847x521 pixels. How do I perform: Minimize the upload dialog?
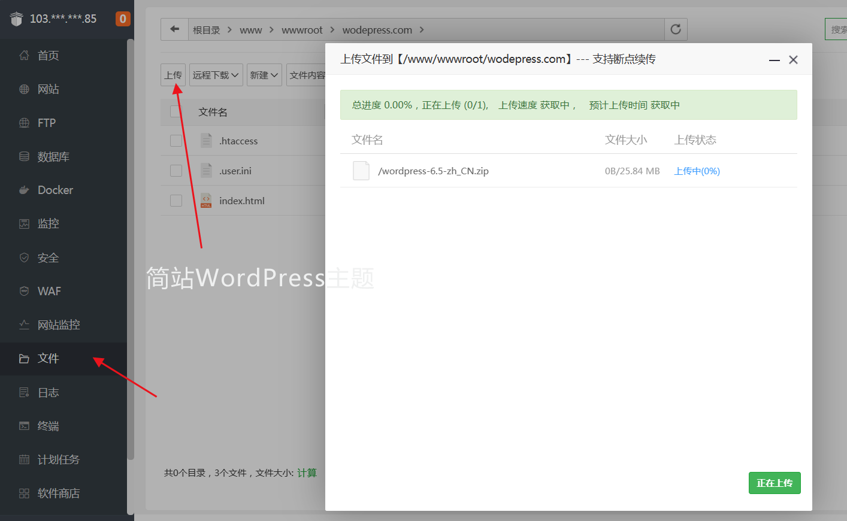pos(775,60)
